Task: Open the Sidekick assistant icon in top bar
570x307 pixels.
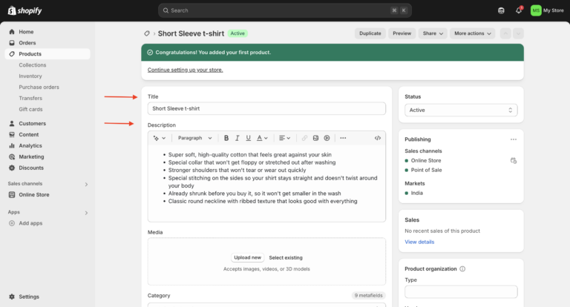Action: pos(501,10)
